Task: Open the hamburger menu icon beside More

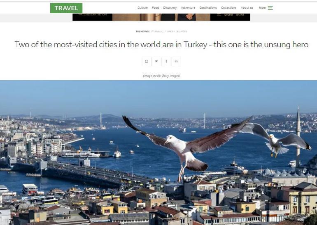Action: coord(270,8)
